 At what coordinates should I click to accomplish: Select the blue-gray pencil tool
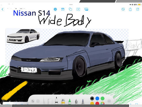83,101
